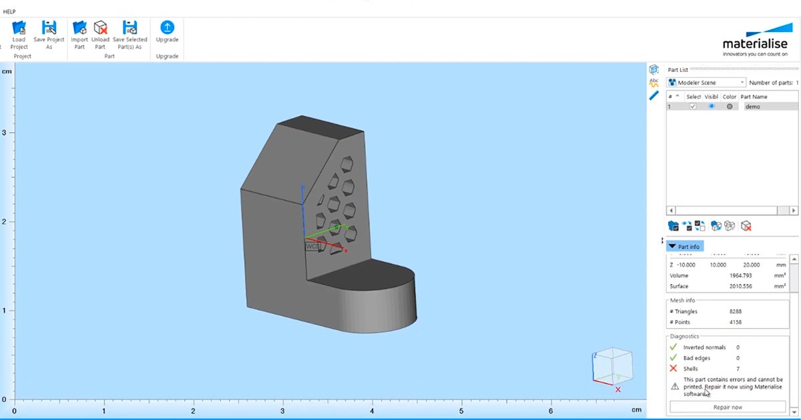Open the 3D part view sidebar icon
Image resolution: width=801 pixels, height=420 pixels.
[654, 69]
